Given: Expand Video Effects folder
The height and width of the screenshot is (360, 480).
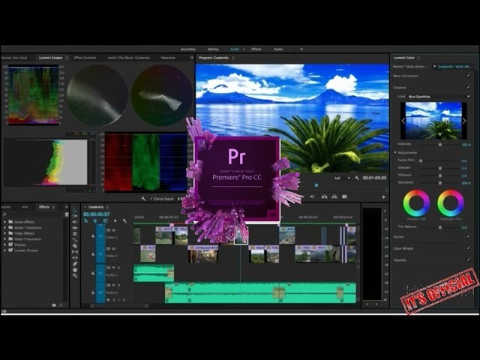Looking at the screenshot, I should click(5, 233).
